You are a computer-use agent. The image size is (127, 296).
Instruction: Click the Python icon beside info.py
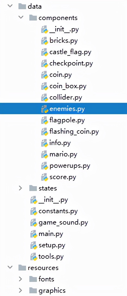pos(44,143)
